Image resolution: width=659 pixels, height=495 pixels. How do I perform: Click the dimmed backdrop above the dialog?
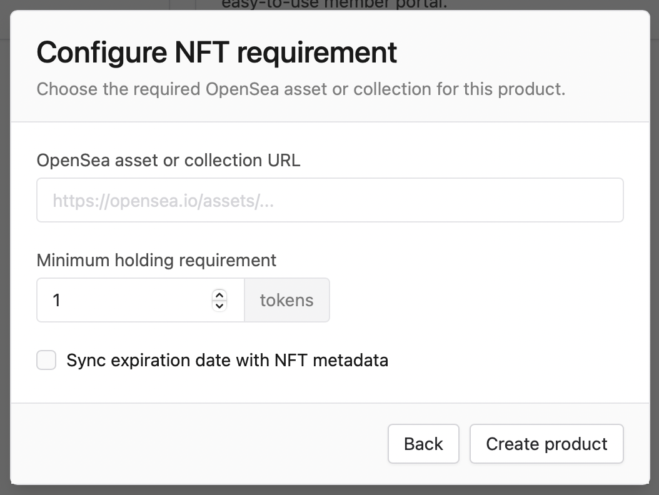[94, 4]
